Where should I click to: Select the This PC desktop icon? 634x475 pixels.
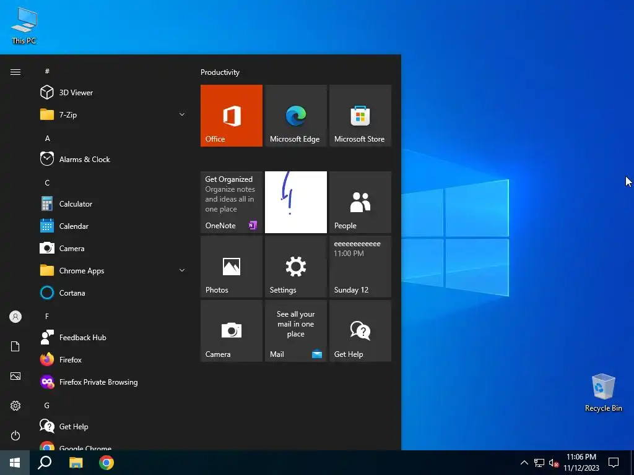coord(24,26)
